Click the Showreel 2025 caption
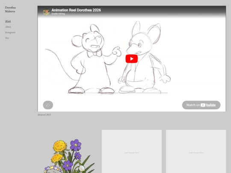Image resolution: width=231 pixels, height=173 pixels. 44,115
